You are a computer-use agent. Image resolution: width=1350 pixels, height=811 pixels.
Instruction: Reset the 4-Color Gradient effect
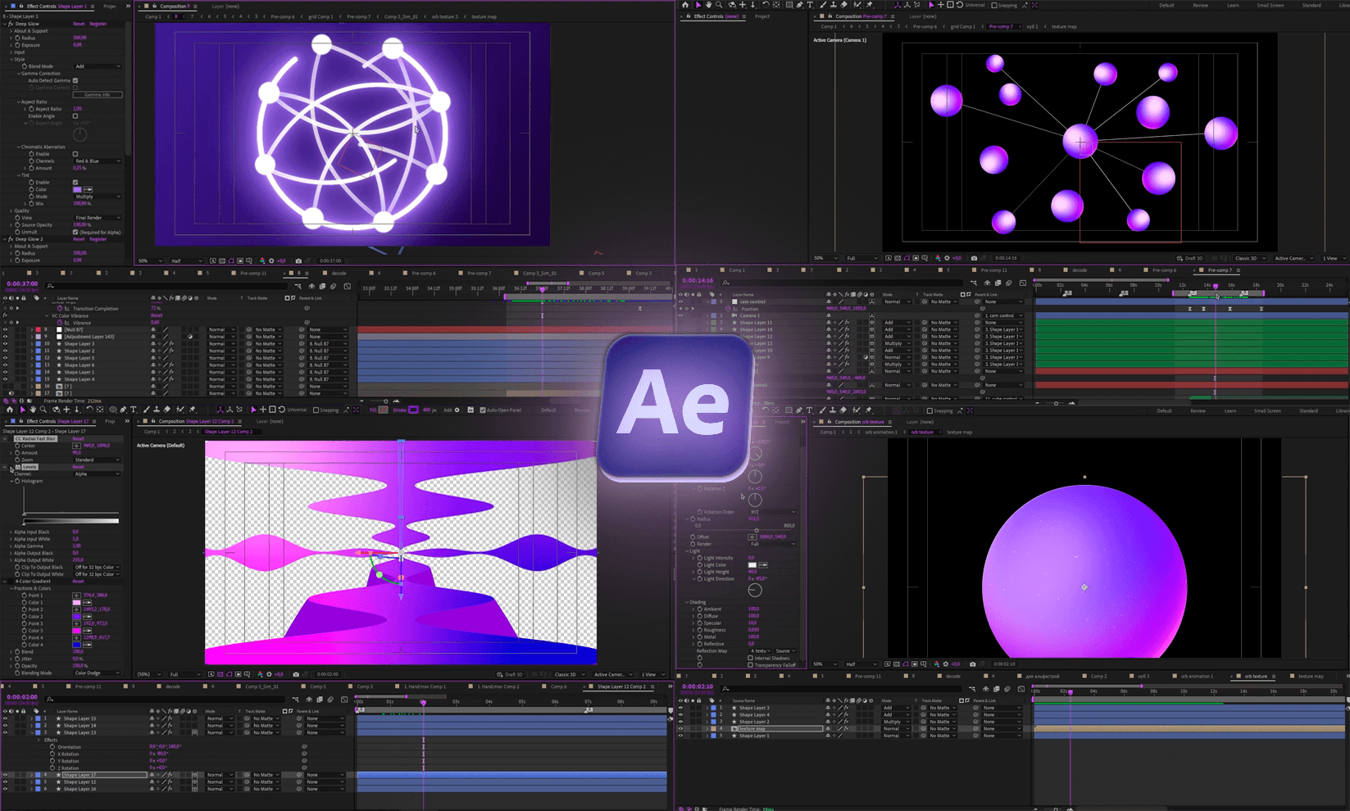tap(79, 582)
